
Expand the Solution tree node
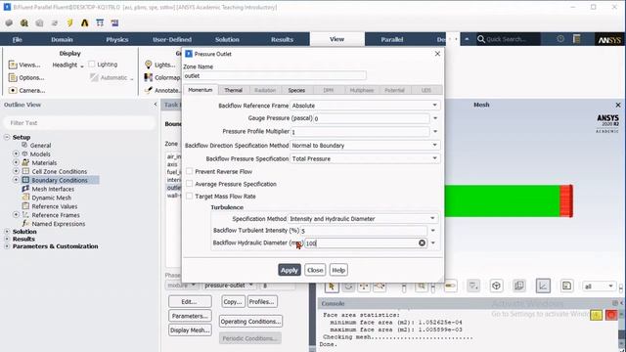point(7,232)
